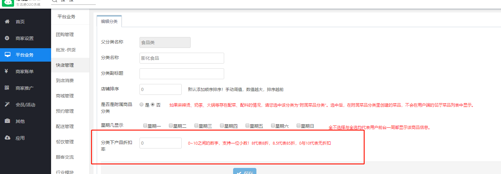Check the 星期六 checkbox

(273, 125)
